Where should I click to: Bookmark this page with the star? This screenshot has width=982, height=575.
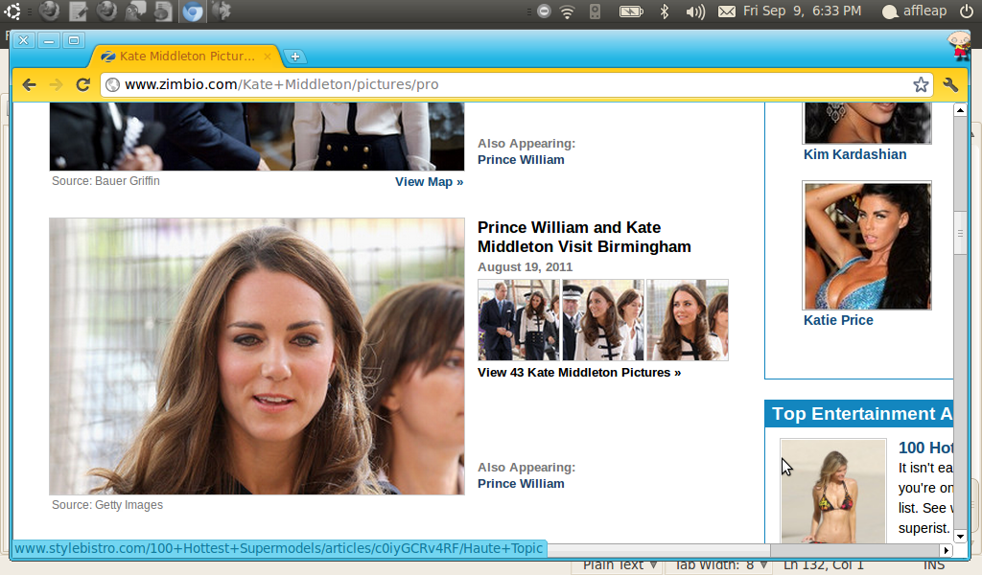[921, 84]
